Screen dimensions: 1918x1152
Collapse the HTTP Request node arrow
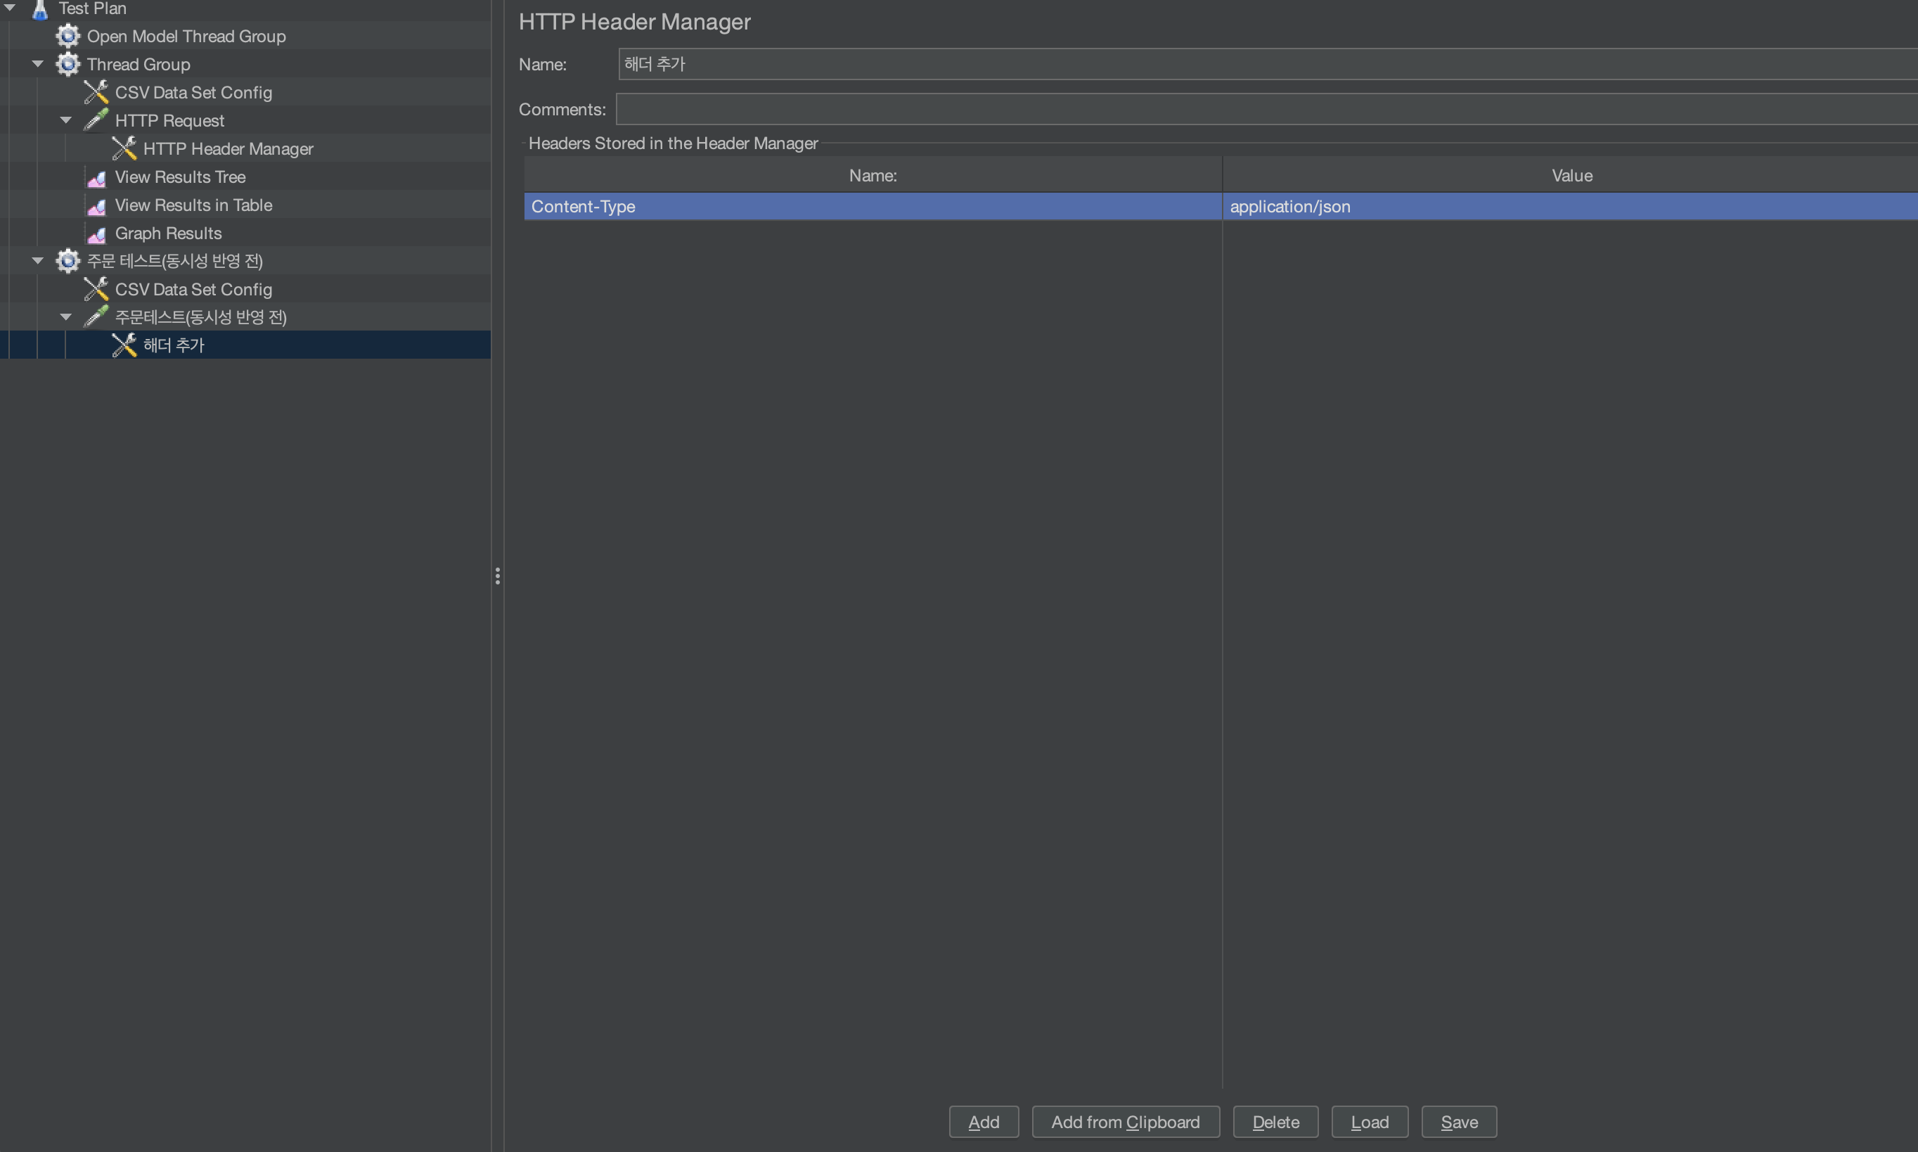pyautogui.click(x=66, y=120)
